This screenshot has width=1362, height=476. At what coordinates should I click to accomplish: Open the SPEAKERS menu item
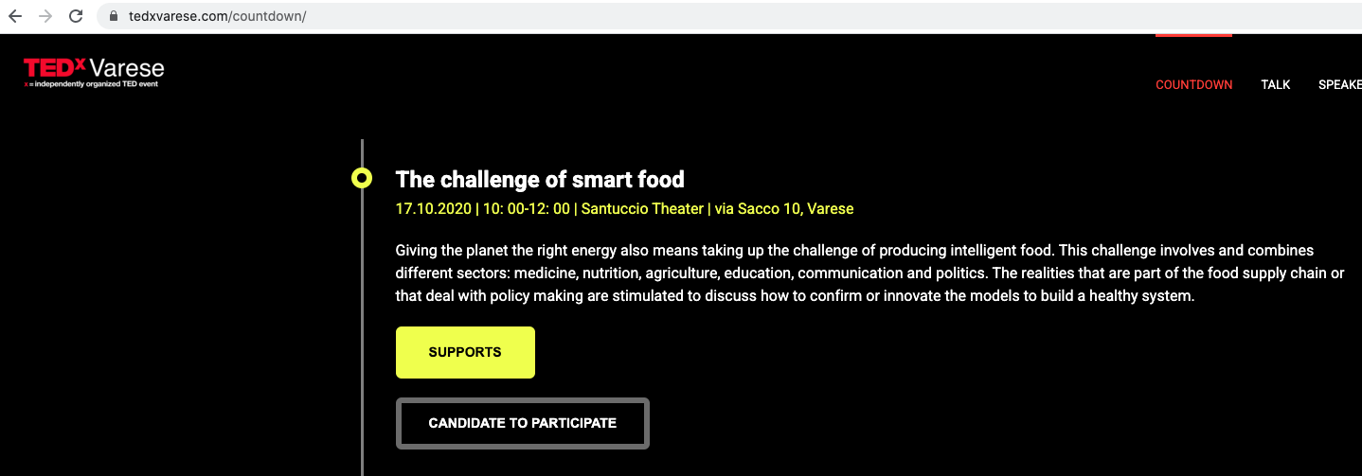tap(1339, 84)
